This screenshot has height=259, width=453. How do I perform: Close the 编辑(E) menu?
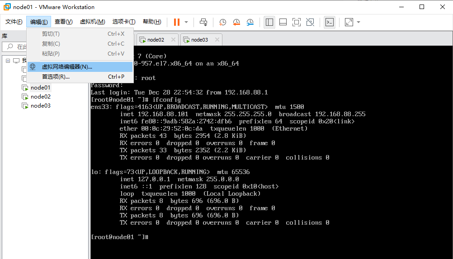tap(39, 22)
